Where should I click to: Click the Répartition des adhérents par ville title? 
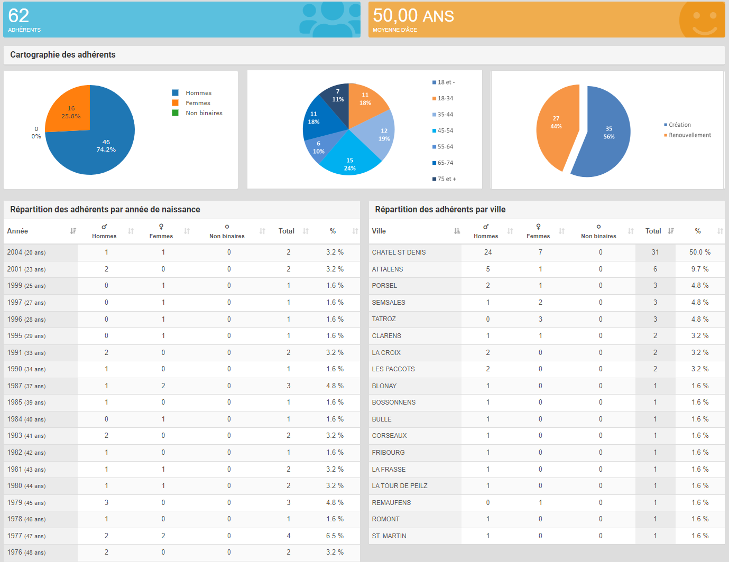tap(440, 210)
